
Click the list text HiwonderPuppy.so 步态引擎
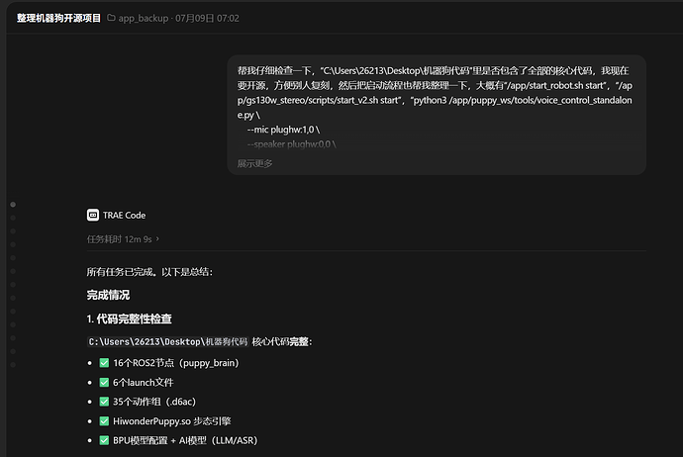(172, 421)
